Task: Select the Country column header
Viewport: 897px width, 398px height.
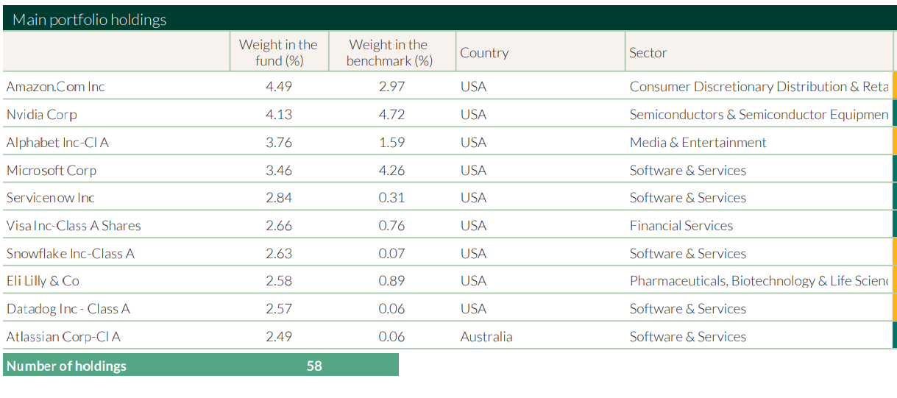Action: point(484,53)
